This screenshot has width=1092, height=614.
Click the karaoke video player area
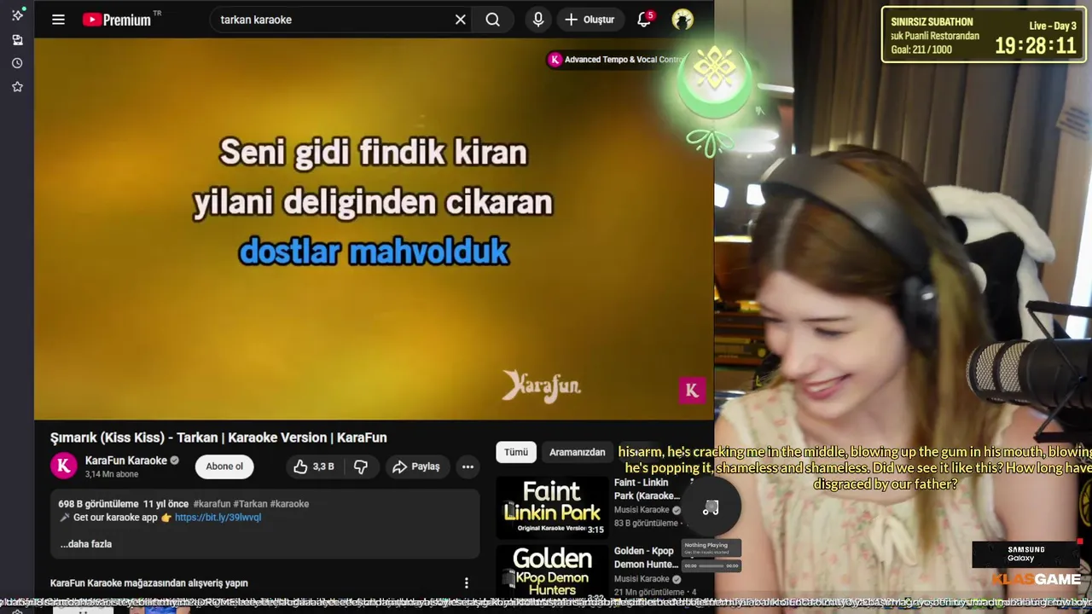(374, 229)
